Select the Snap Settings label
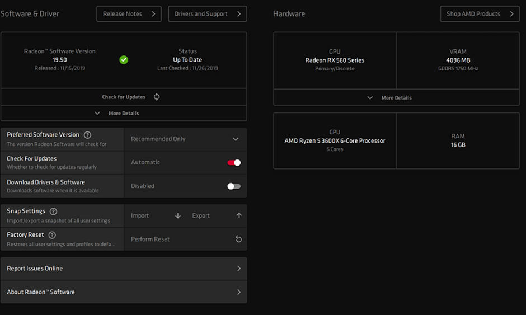Screen dimensions: 526x315 (x=26, y=211)
